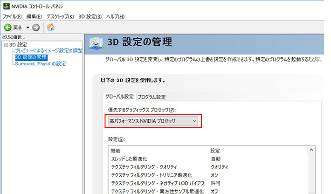Collapse the 3D 設定 tree node

6,45
